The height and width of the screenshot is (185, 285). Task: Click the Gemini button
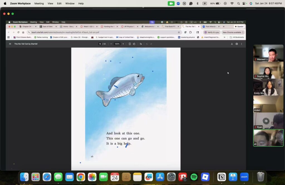[x=239, y=27]
